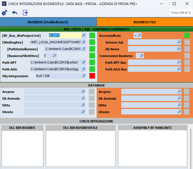193x169 pixels.
Task: Click the BC application icon in title bar
Action: (x=4, y=4)
